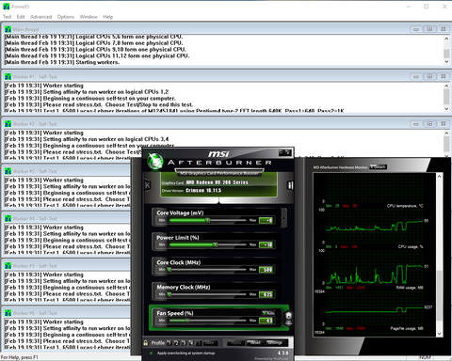Viewport: 452px width, 361px height.
Task: Minimize the Worker #2 child window
Action: (x=416, y=124)
